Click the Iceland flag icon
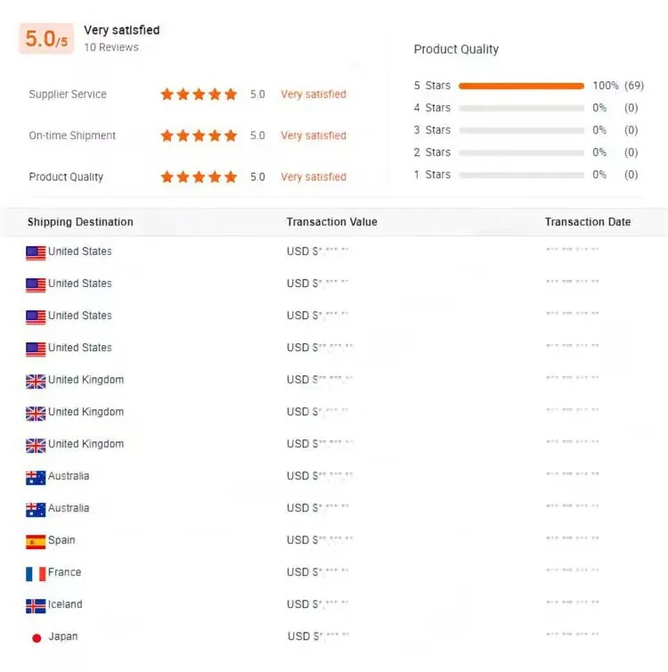 [36, 606]
